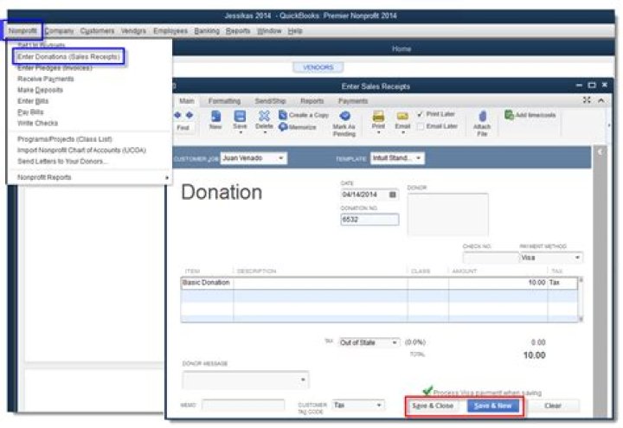Open the Save dropdown arrow in ribbon
The image size is (623, 428).
[240, 132]
